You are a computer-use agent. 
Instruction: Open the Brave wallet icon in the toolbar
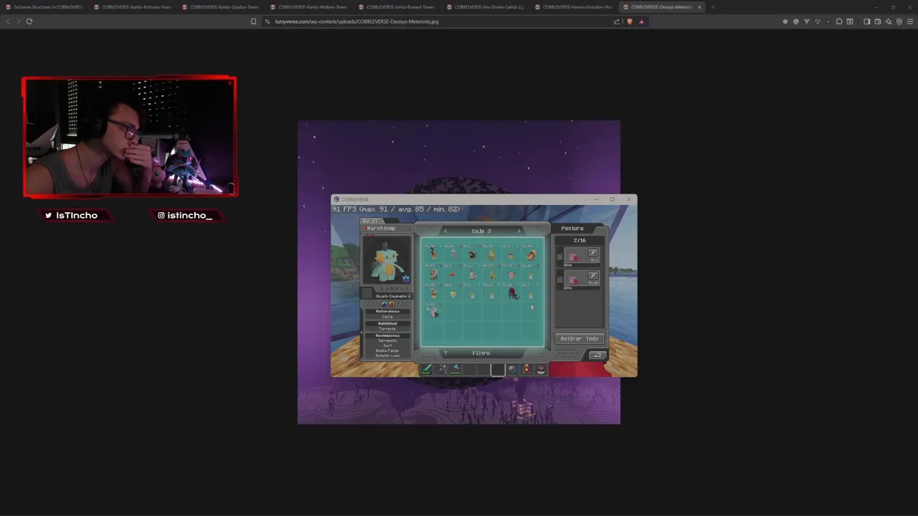(x=878, y=21)
